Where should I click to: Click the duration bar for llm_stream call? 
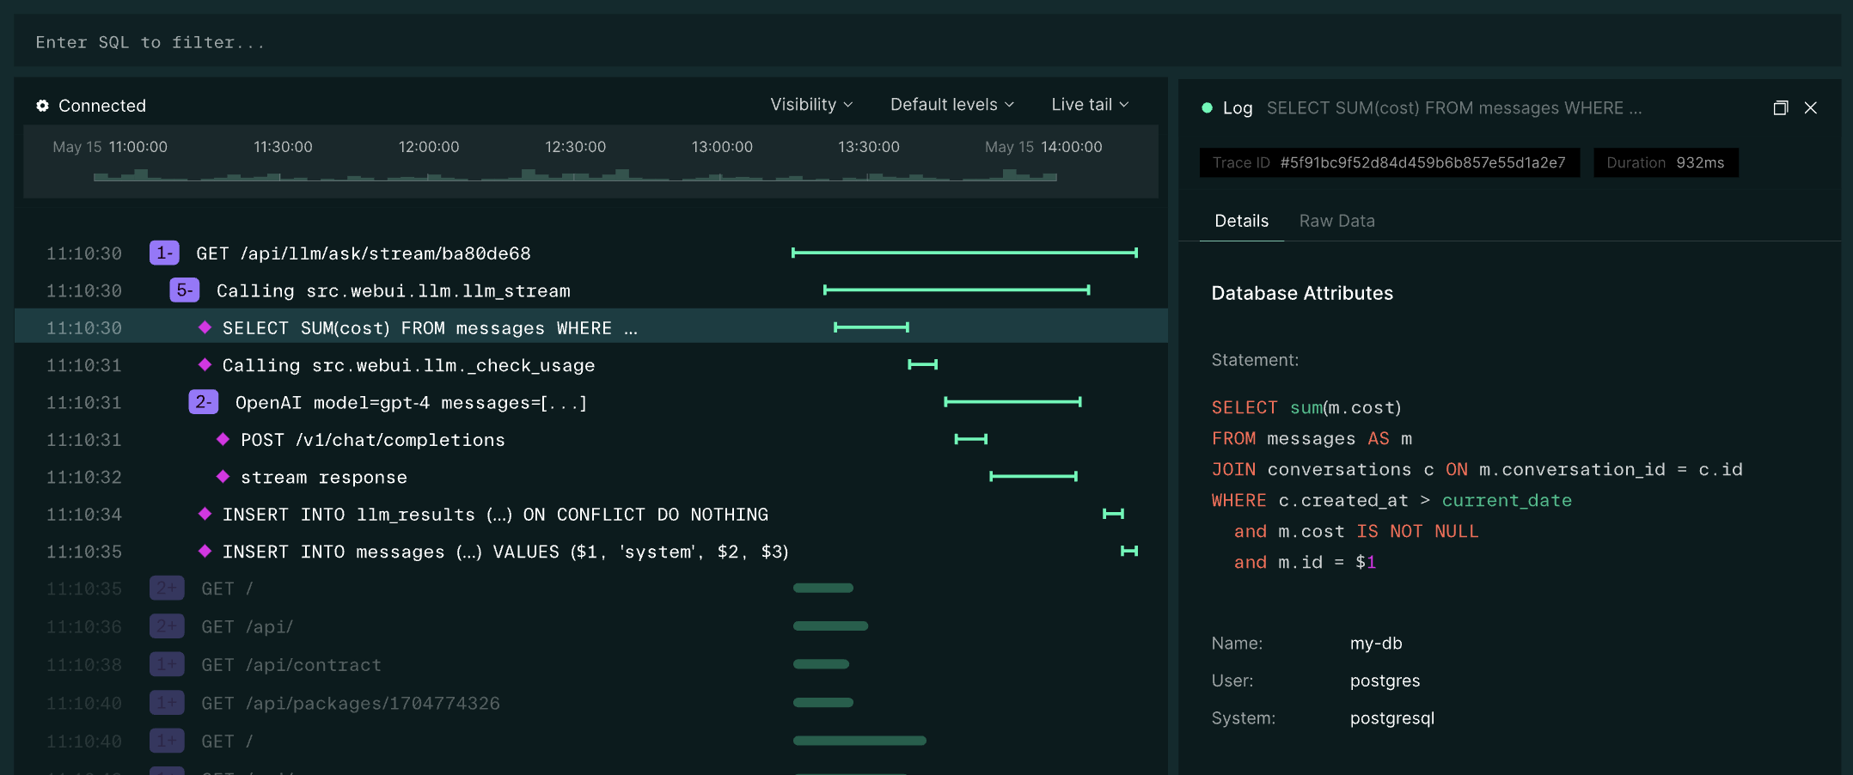tap(957, 290)
